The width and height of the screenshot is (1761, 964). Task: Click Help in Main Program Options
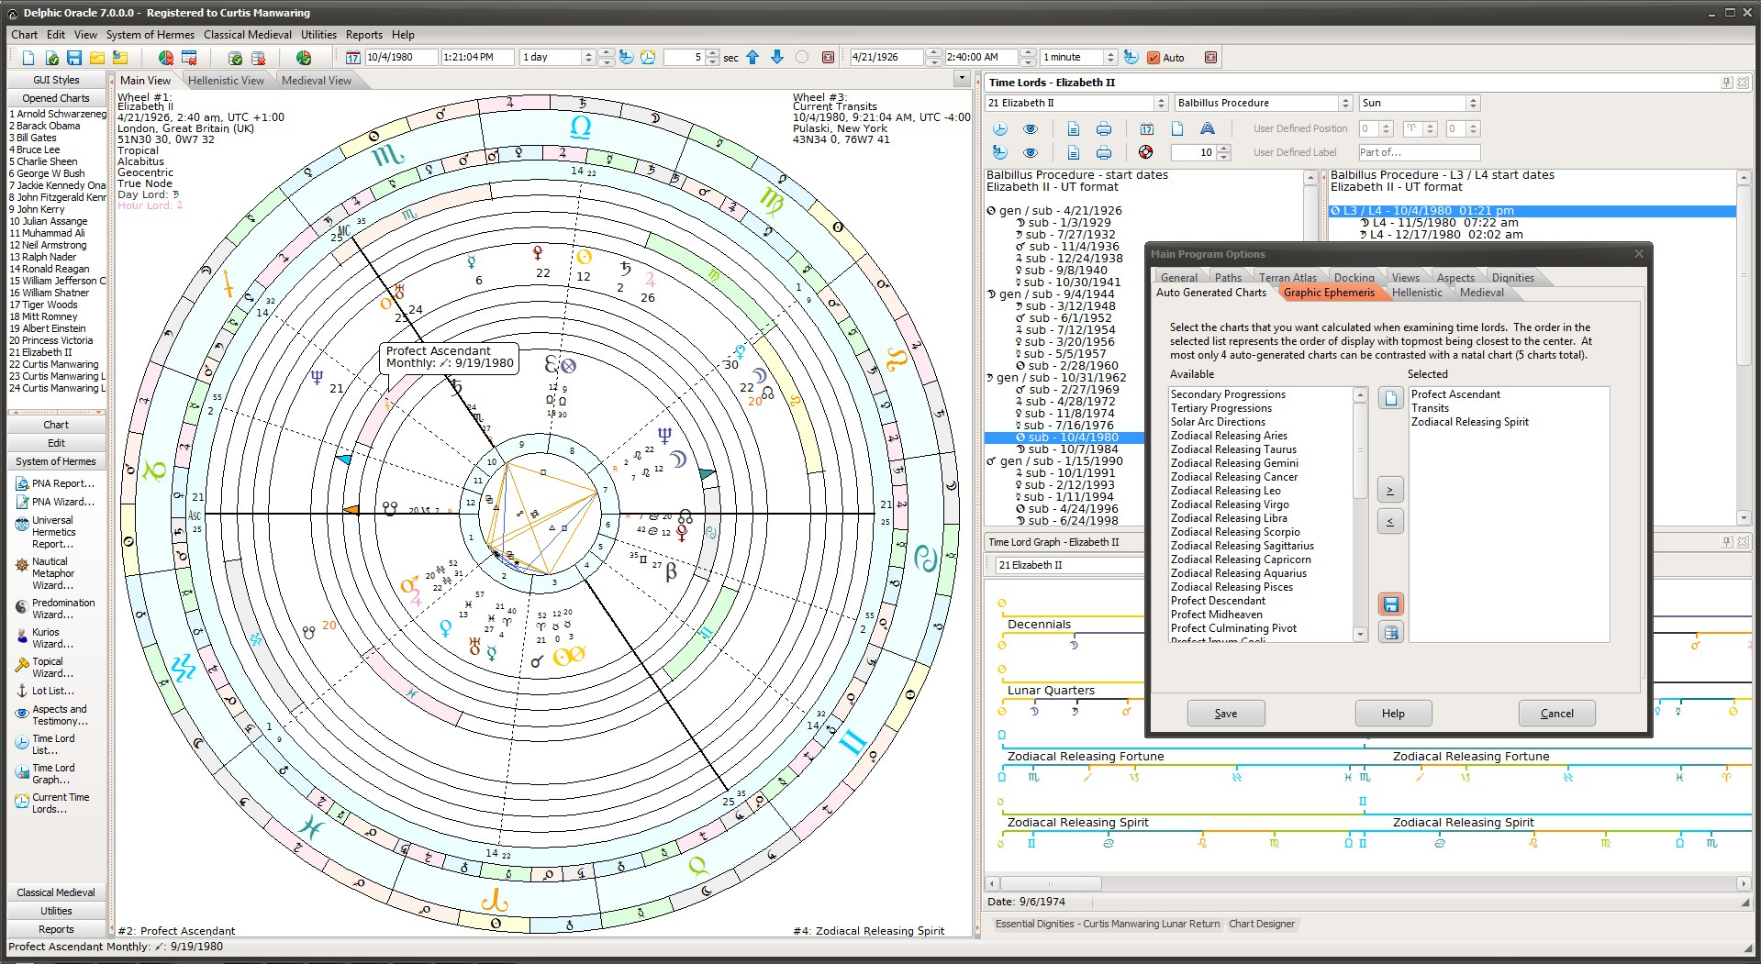coord(1393,714)
